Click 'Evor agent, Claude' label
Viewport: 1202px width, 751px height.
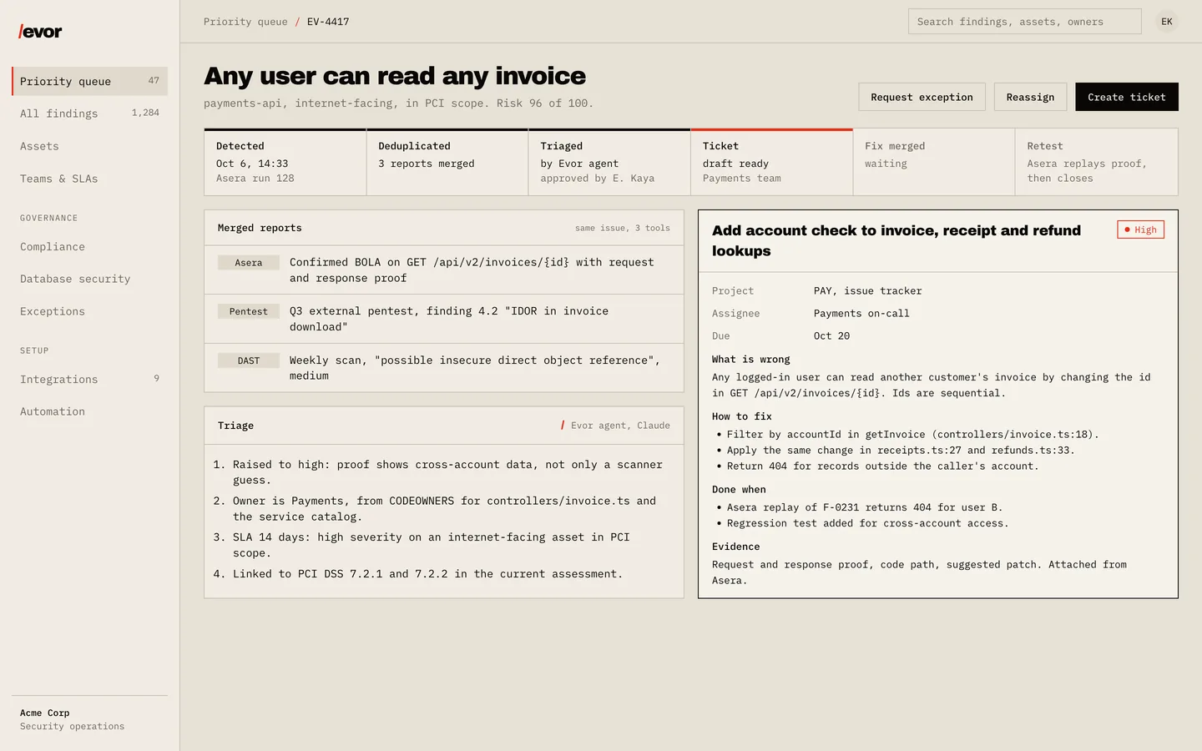coord(619,426)
